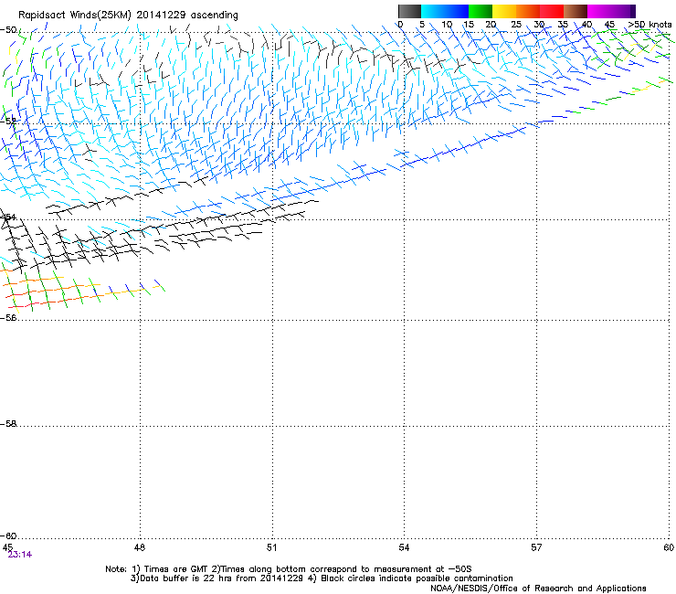Click legend scale value '35'

click(x=563, y=25)
